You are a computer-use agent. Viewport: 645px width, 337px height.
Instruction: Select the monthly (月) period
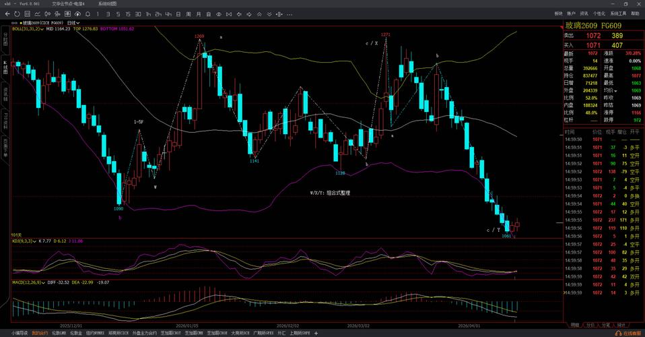(x=198, y=14)
